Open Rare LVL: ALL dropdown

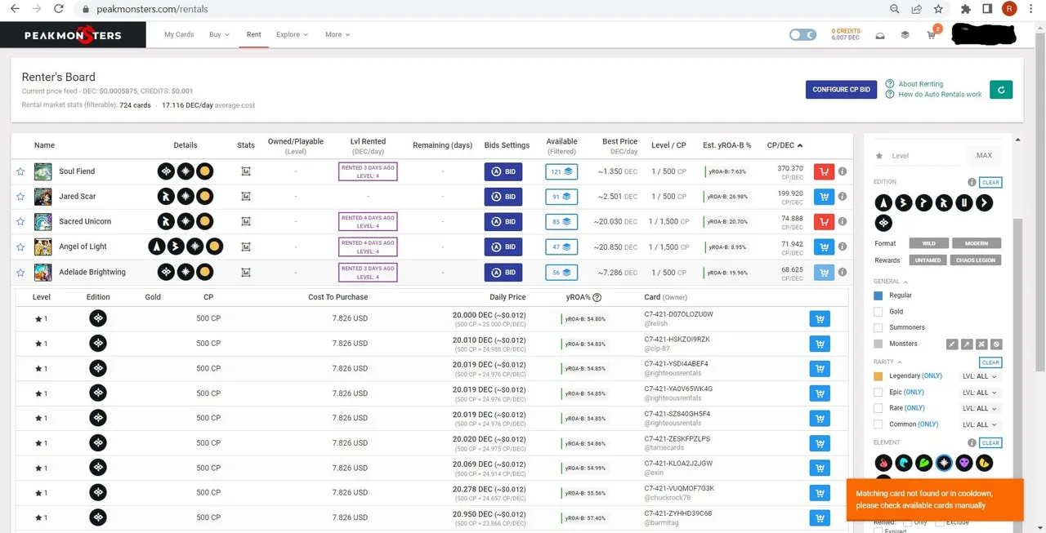pyautogui.click(x=980, y=408)
